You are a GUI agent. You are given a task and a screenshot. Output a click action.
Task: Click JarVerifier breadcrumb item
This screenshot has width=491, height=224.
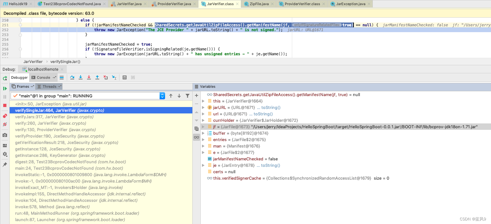tap(33, 61)
